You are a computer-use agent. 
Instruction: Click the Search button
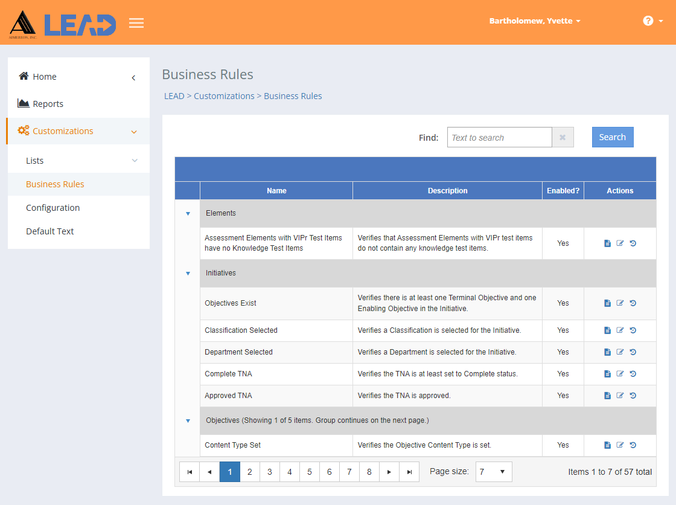[x=613, y=137]
